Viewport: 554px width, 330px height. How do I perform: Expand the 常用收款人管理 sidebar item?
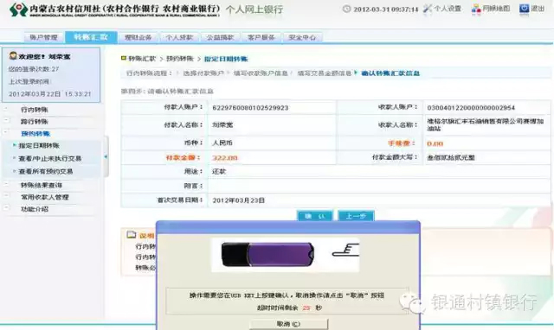[x=45, y=197]
